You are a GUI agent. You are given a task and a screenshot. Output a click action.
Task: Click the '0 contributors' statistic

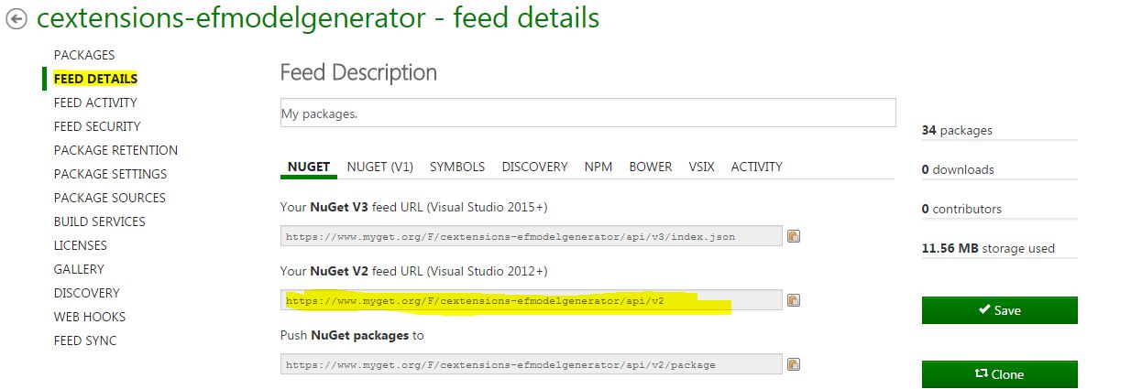pos(961,210)
